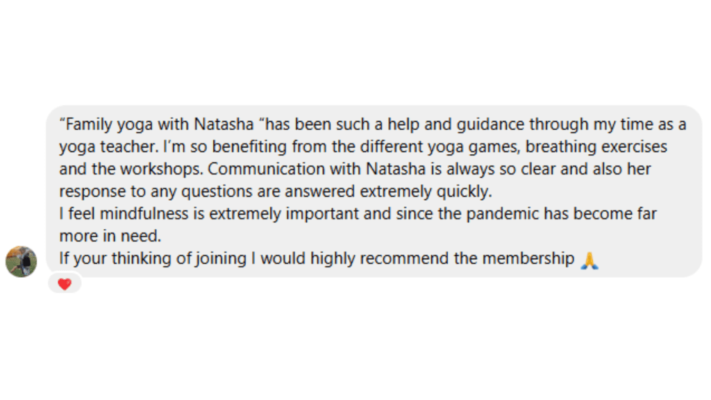Click the word "membership"
711x400 pixels.
click(528, 259)
